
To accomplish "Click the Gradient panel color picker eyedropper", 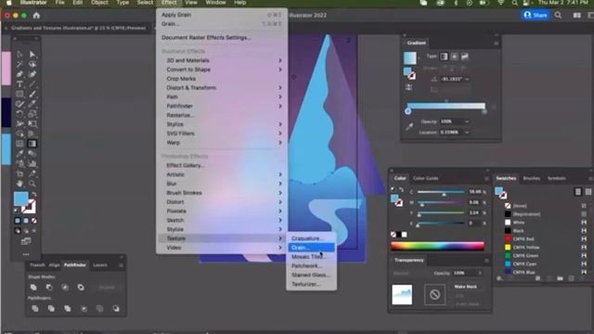I will tap(409, 127).
